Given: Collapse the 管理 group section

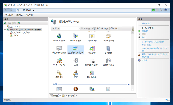Looking at the screenshot, I should tap(129, 85).
